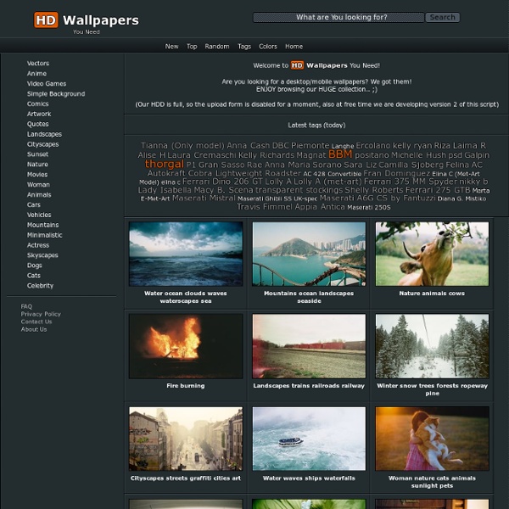Image resolution: width=509 pixels, height=509 pixels.
Task: Browse the Dogs category
Action: click(x=35, y=266)
